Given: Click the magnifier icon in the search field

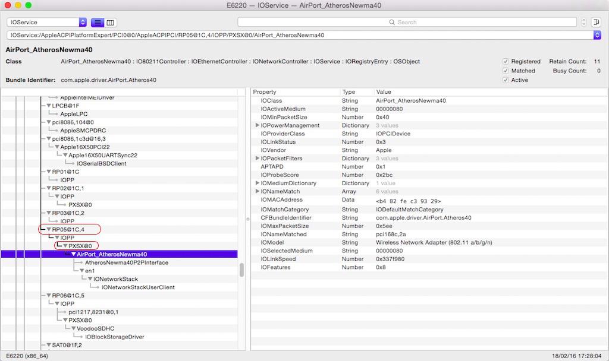Looking at the screenshot, I should point(392,23).
